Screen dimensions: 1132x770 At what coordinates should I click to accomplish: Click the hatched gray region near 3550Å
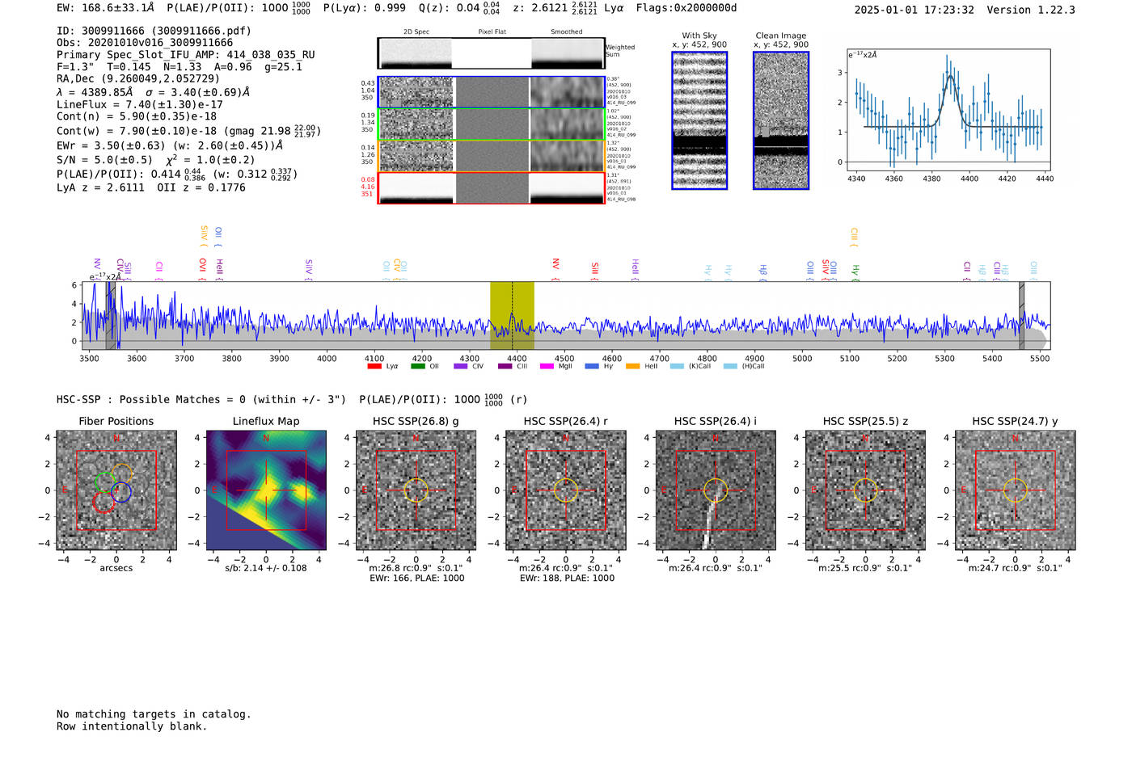click(x=110, y=316)
